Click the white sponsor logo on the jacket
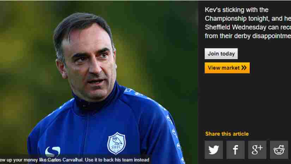This screenshot has width=291, height=164. [x=53, y=151]
